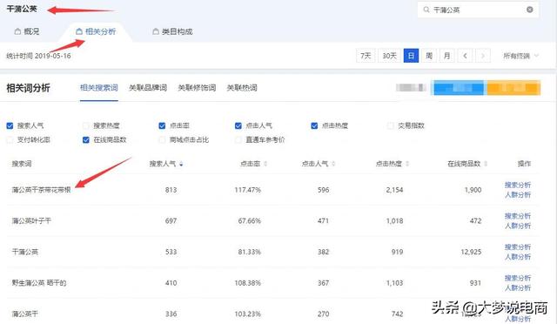
Task: Click the 813 search popularity value
Action: click(171, 190)
